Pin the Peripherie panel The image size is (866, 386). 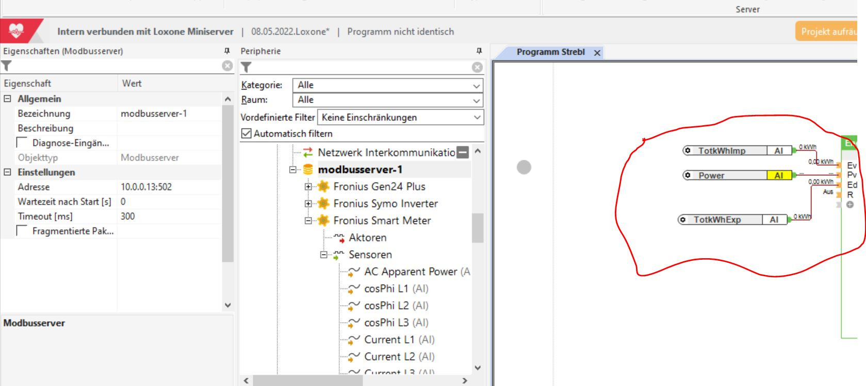pos(479,51)
